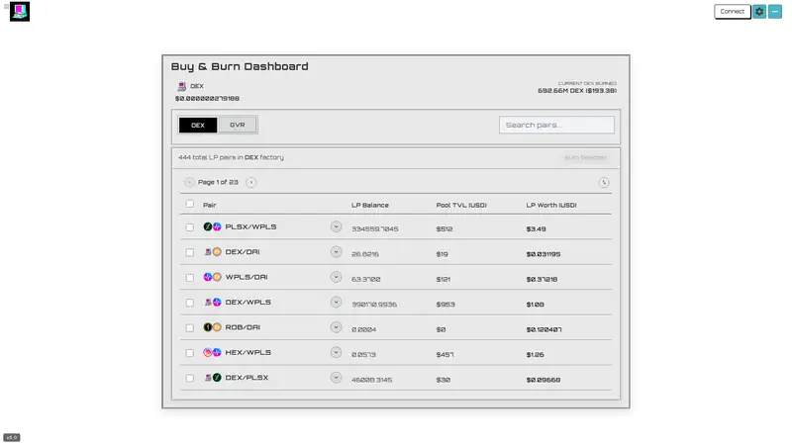Click the DEX/DAI token pair icons
792x445 pixels.
coord(212,252)
